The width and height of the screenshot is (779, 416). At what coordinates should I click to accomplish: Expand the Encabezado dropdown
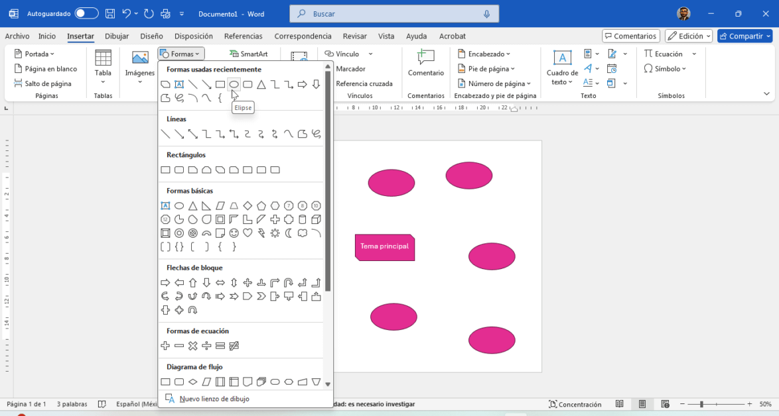(x=484, y=54)
